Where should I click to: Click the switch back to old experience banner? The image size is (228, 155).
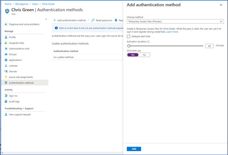point(87,28)
